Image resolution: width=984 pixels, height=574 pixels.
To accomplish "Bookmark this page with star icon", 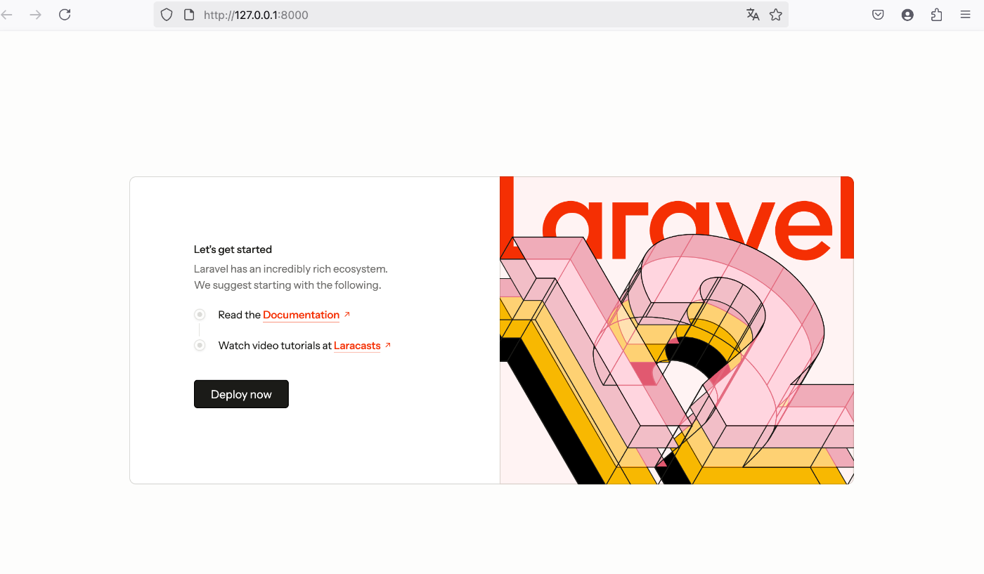I will click(x=776, y=15).
